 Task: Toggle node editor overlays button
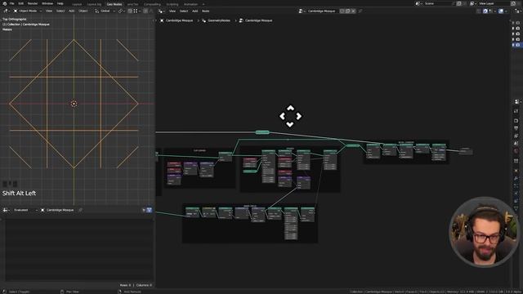coord(501,11)
